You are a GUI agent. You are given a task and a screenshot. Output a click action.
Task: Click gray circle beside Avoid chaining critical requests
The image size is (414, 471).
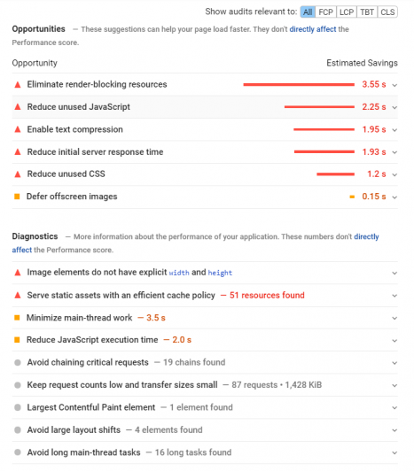pos(18,363)
